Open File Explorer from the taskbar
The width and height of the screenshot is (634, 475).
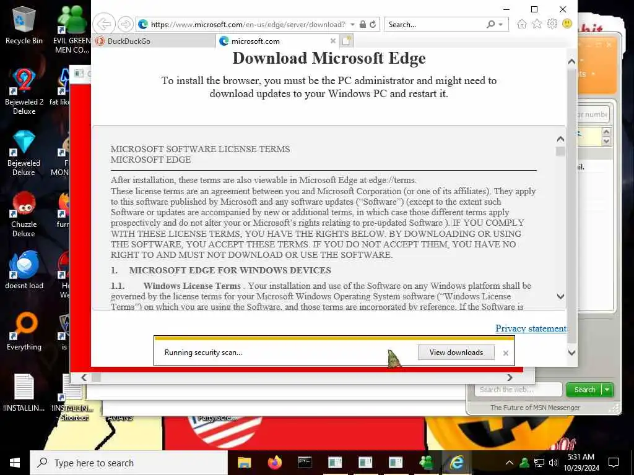pyautogui.click(x=244, y=463)
